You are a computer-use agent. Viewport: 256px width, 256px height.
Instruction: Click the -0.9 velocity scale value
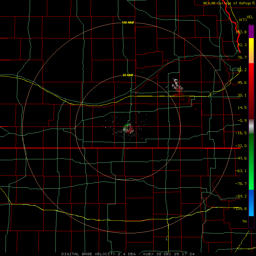click(x=242, y=121)
